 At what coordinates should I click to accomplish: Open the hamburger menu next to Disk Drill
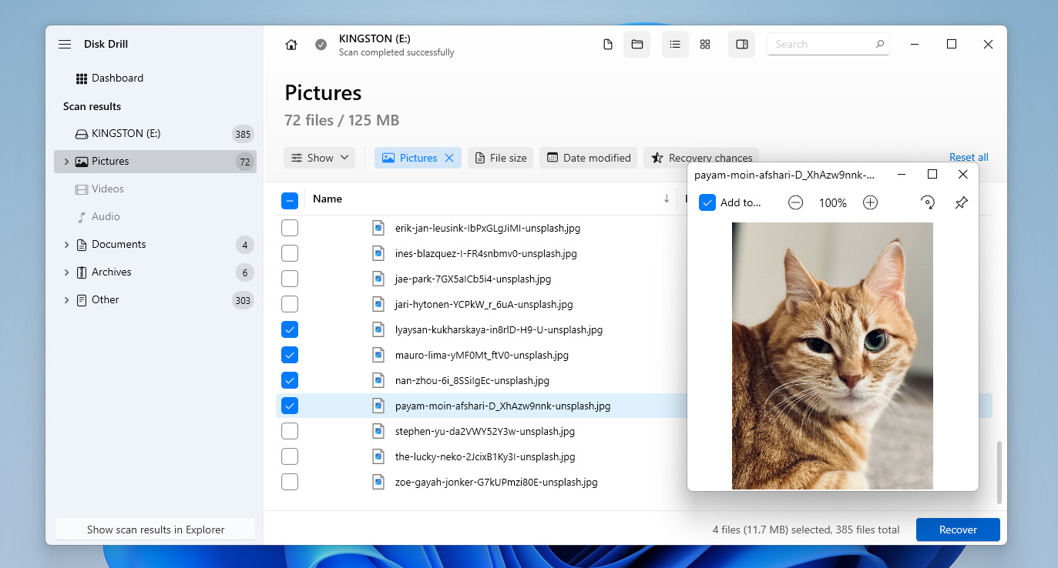tap(65, 45)
